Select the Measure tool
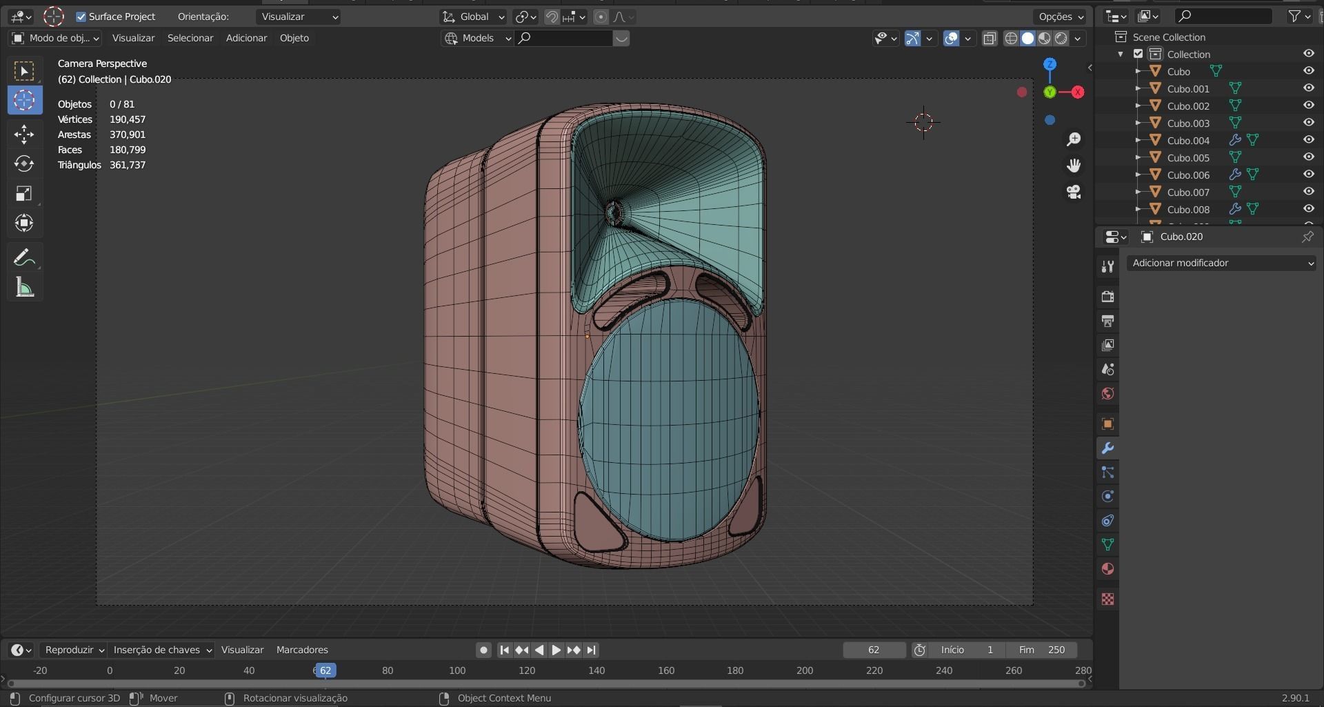 click(24, 288)
